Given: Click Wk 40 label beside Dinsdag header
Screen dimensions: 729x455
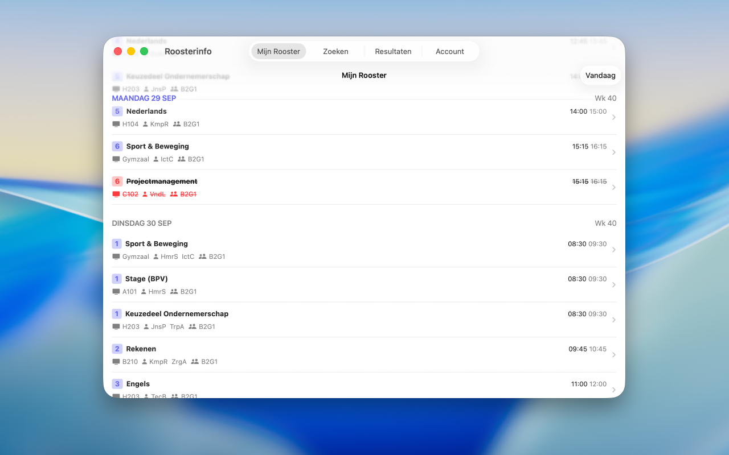Looking at the screenshot, I should [605, 224].
